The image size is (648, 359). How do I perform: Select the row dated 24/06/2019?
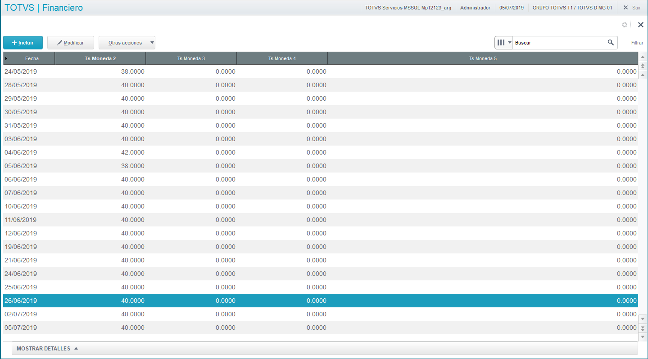[321, 274]
